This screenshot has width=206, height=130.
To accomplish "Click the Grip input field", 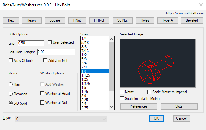I will [31, 43].
